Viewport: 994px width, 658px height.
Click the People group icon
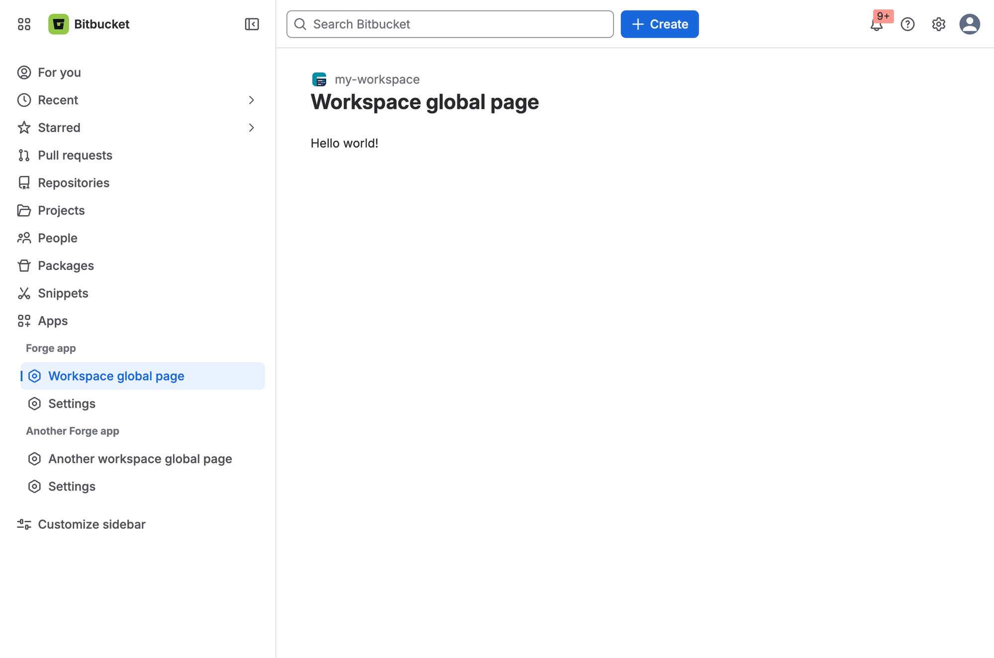(x=24, y=238)
